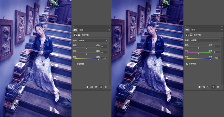Click the color balance scales icon in left panel
The image size is (224, 117).
tap(75, 35)
